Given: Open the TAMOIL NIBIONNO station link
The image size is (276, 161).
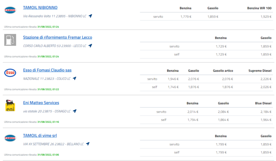Looking at the screenshot, I should point(40,8).
